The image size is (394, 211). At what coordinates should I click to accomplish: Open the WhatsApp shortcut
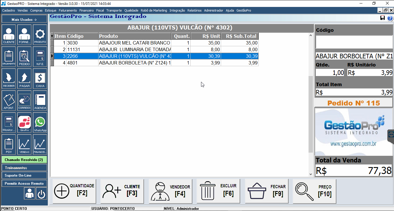click(40, 123)
